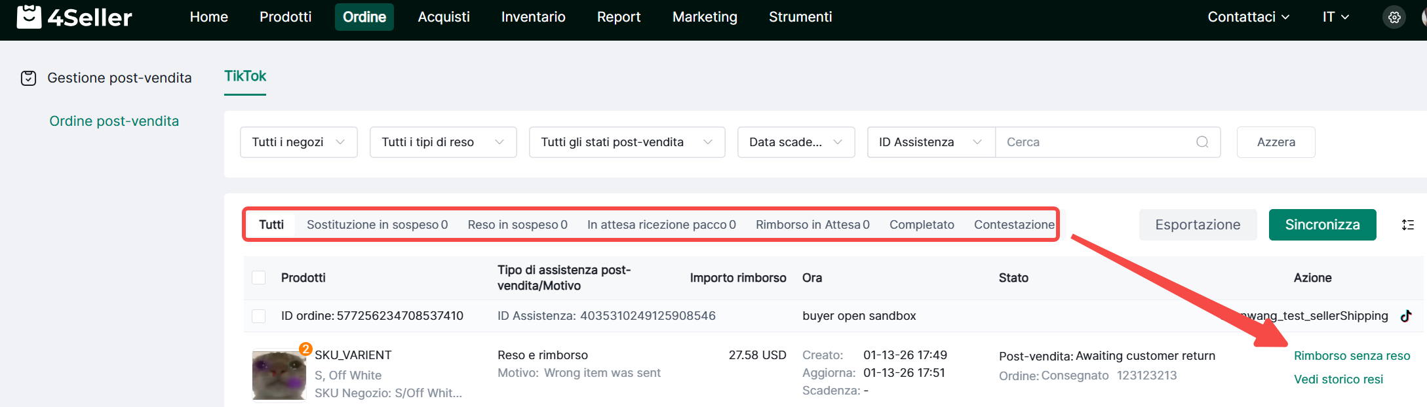Open the Tutti i tipi di reso dropdown
Screen dimensions: 1427x407
(x=442, y=142)
